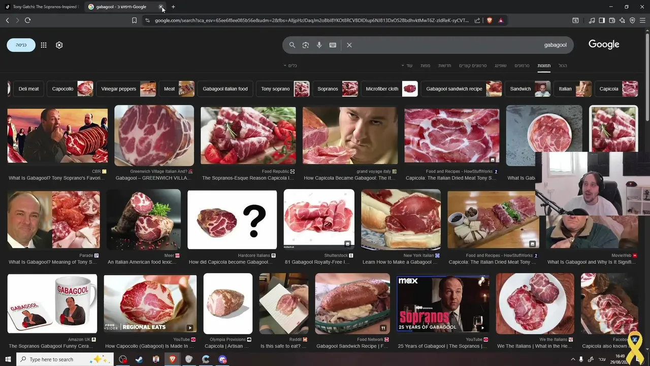Click the microphone icon in system tray
Screen dimensions: 650x366
click(x=581, y=359)
